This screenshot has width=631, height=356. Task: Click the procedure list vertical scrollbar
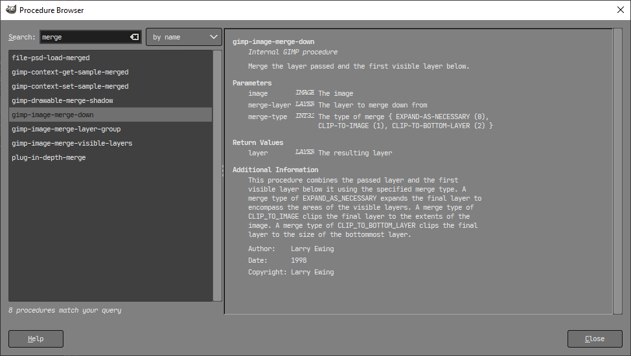[217, 176]
